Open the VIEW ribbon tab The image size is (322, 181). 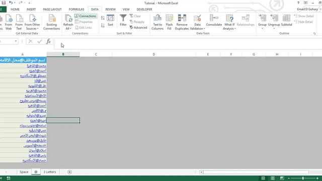pos(126,9)
